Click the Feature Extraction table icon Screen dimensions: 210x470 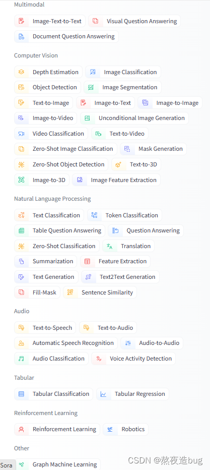click(87, 261)
